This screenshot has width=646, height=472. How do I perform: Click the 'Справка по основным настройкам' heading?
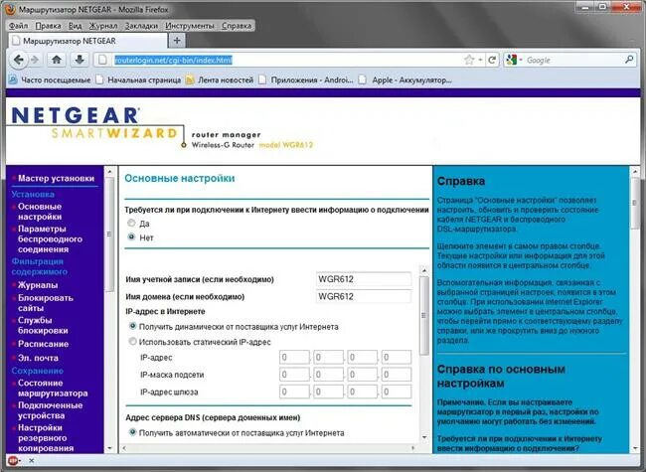point(501,376)
